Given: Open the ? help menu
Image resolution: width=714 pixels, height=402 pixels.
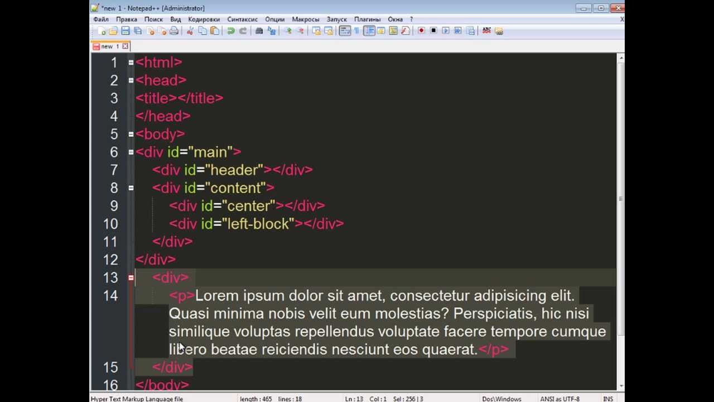Looking at the screenshot, I should [x=412, y=19].
